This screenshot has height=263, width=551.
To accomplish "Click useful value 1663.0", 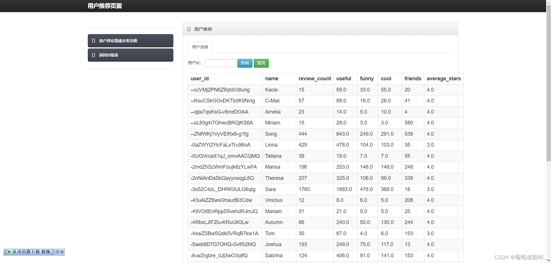I will (344, 189).
